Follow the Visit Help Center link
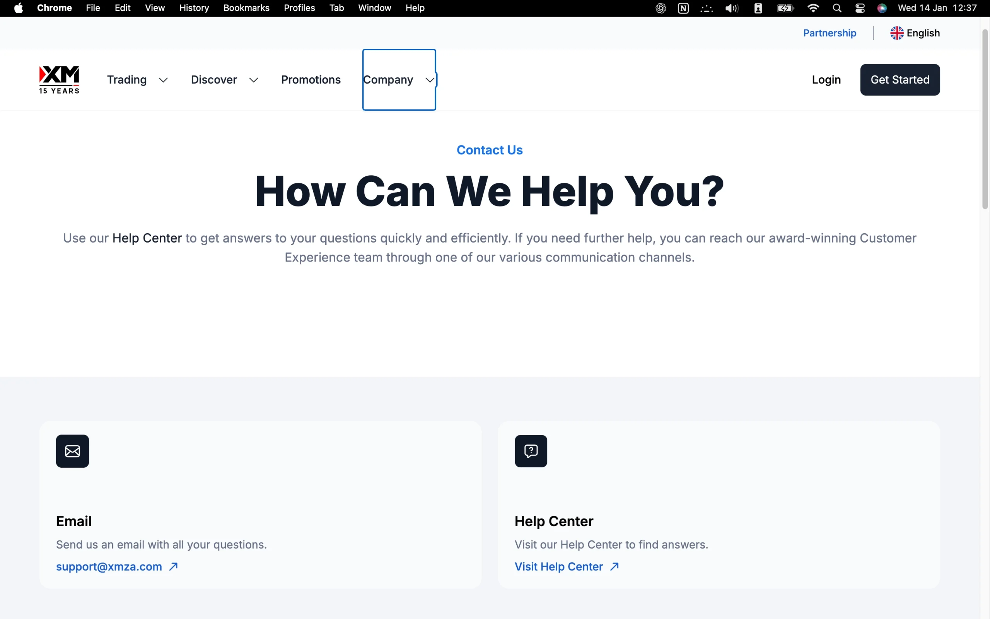 click(x=558, y=567)
